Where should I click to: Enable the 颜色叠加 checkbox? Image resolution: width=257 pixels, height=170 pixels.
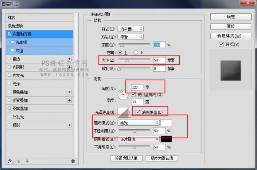(9, 92)
